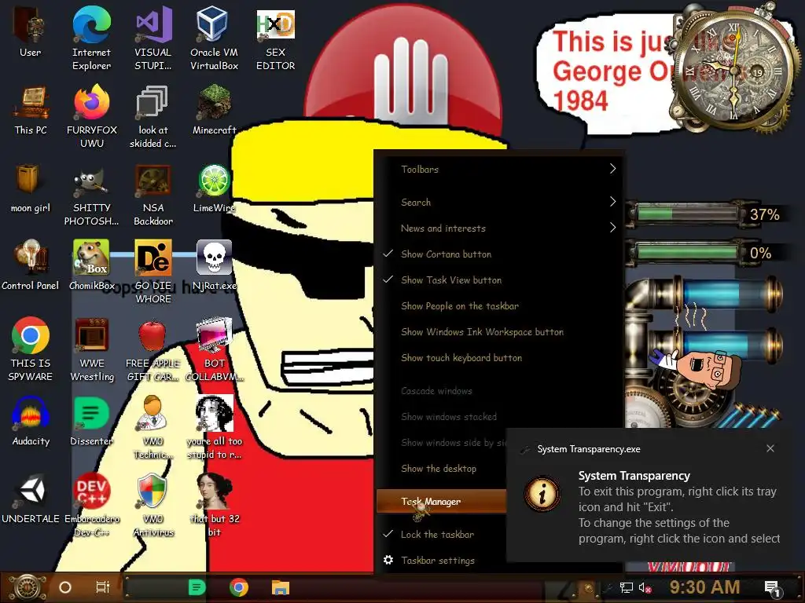Launch Internet Explorer Edge shortcut
Image resolution: width=805 pixels, height=603 pixels.
pyautogui.click(x=91, y=38)
